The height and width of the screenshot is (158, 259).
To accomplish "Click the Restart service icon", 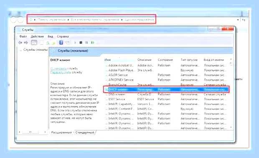I will point(92,43).
